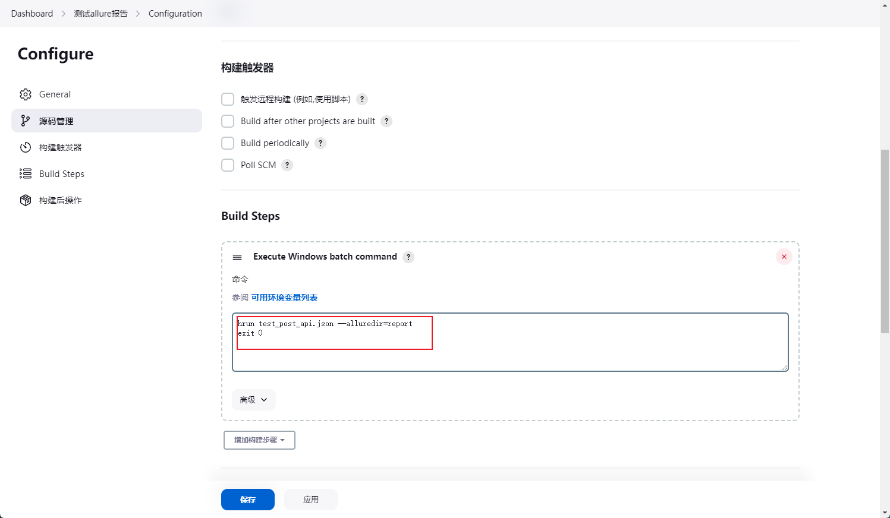Image resolution: width=890 pixels, height=518 pixels.
Task: Open the 增加构建步骤 dropdown
Action: [259, 440]
